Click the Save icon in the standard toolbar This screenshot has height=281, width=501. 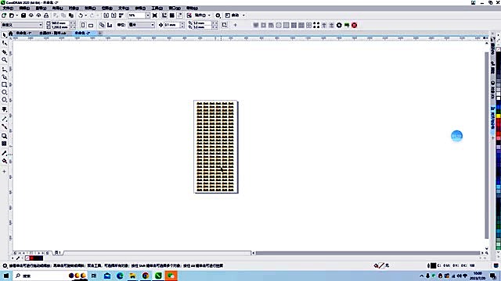[x=23, y=16]
